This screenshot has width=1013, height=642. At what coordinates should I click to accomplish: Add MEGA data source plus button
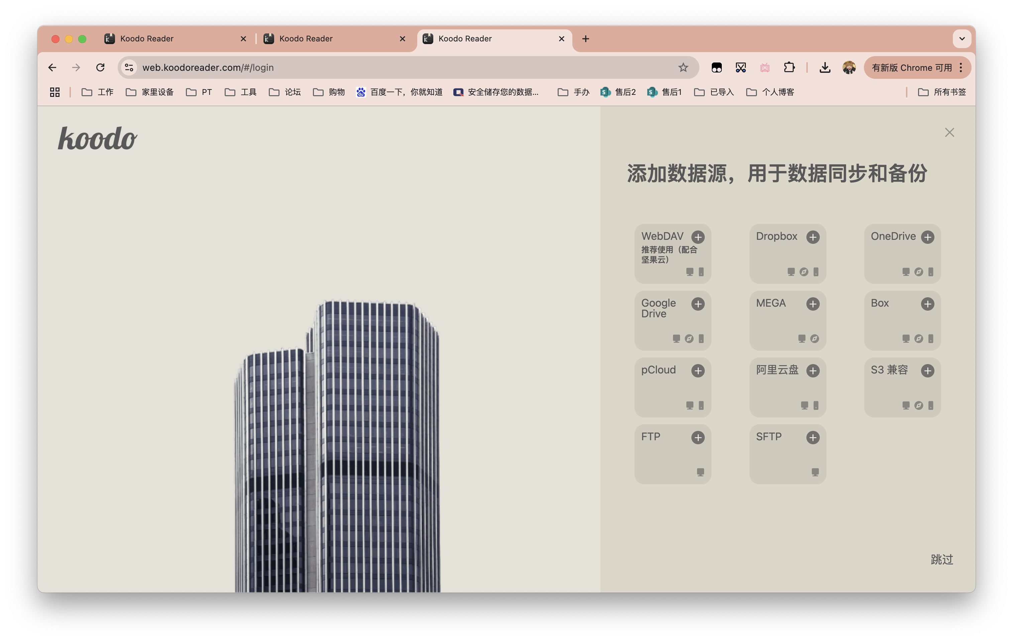pos(813,304)
